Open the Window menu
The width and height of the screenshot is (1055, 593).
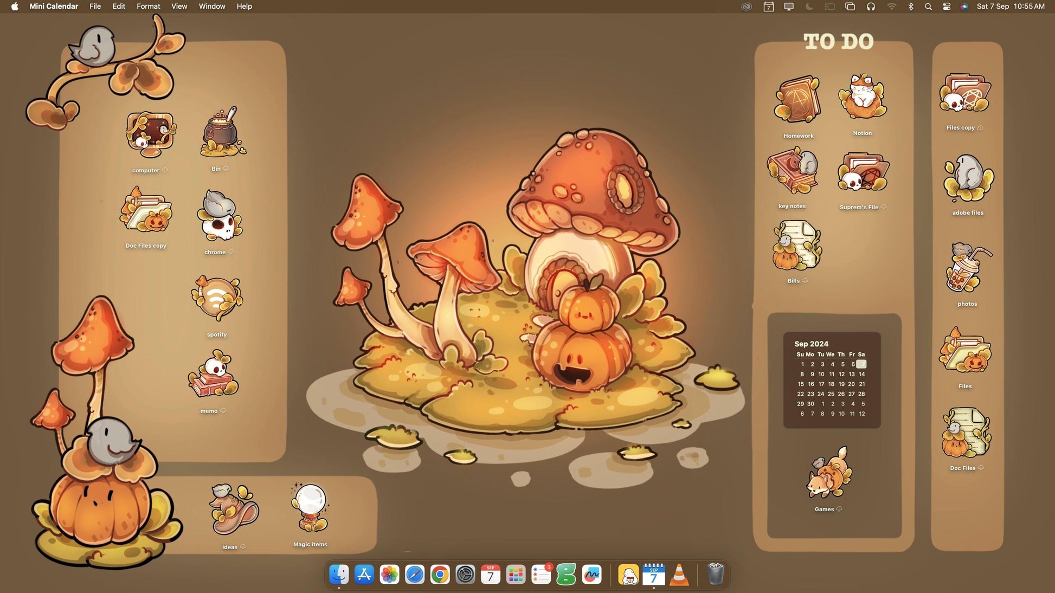click(x=211, y=7)
